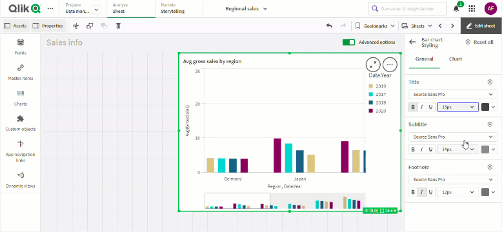Open Fields in assets panel

click(x=21, y=47)
